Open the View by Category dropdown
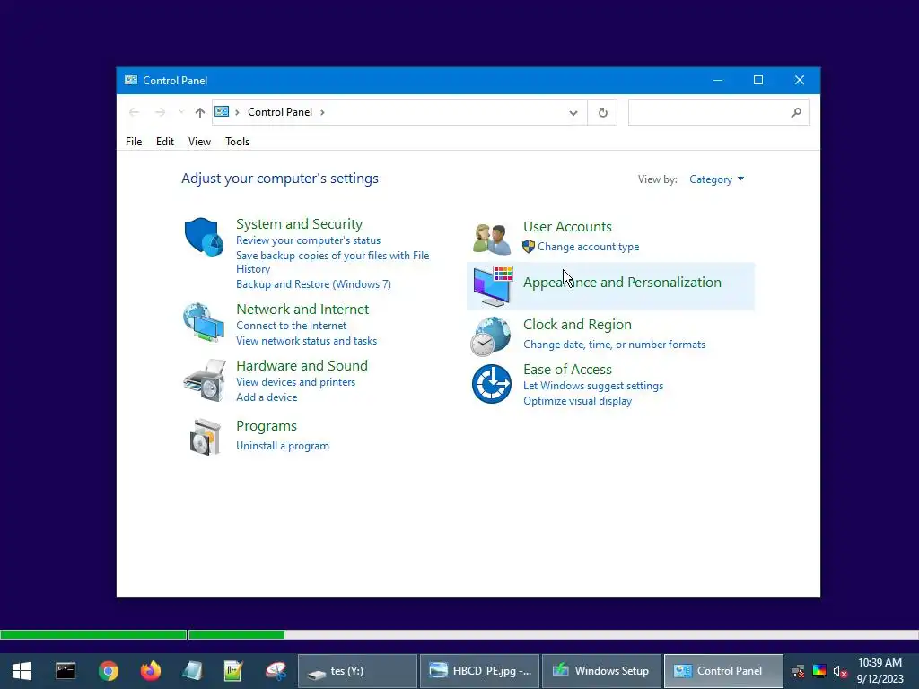919x689 pixels. (x=716, y=179)
